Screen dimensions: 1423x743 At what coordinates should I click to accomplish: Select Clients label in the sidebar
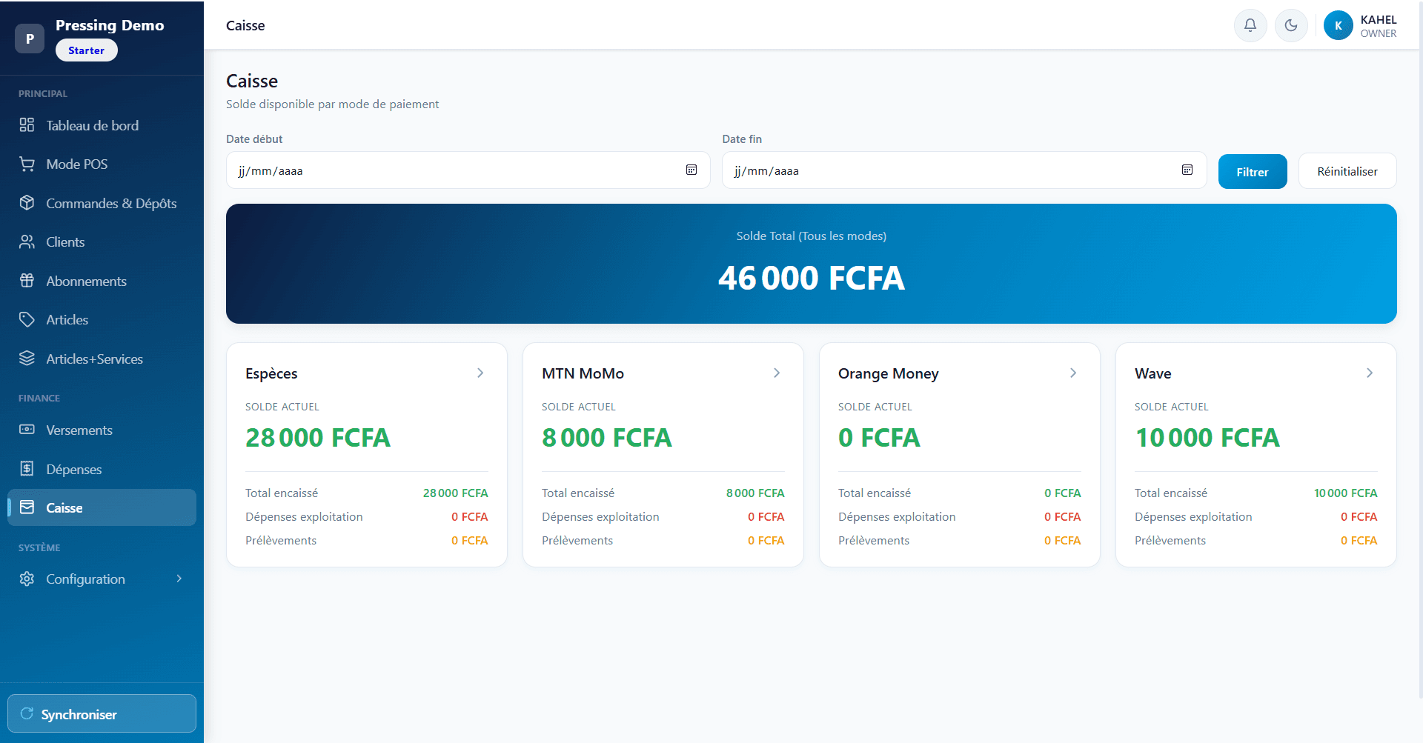(x=65, y=241)
